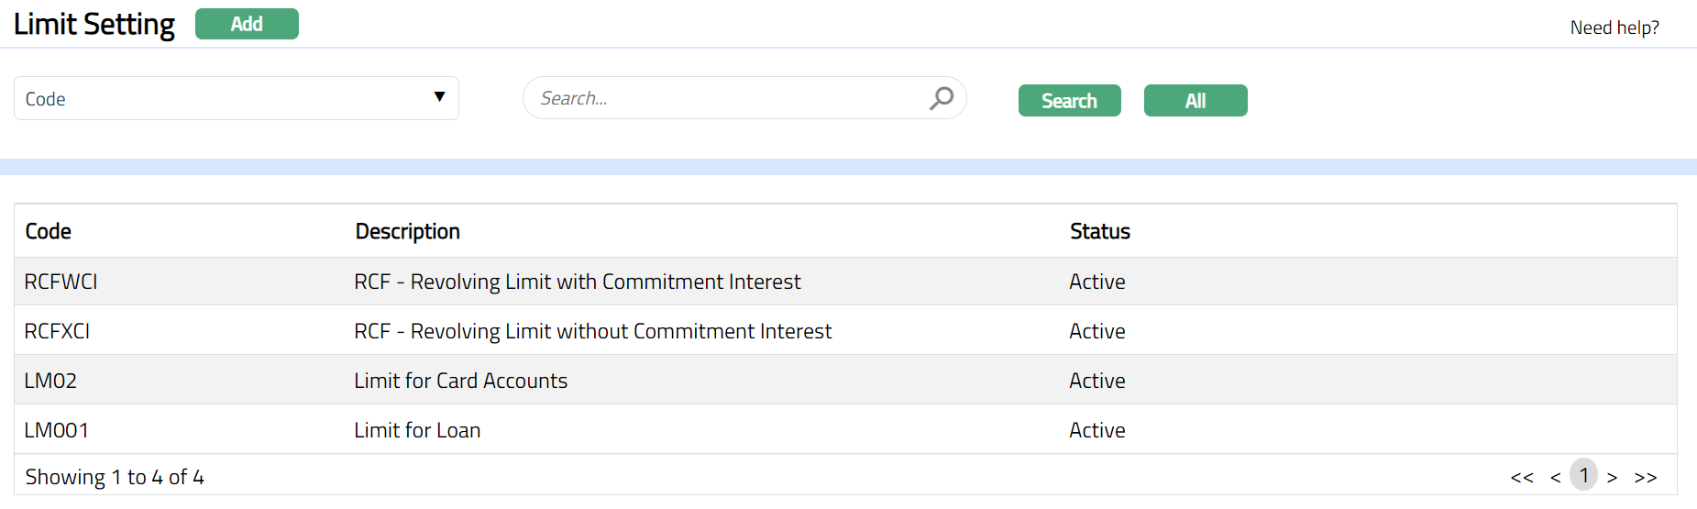Select page 1 in pagination
1697x509 pixels.
click(x=1583, y=475)
